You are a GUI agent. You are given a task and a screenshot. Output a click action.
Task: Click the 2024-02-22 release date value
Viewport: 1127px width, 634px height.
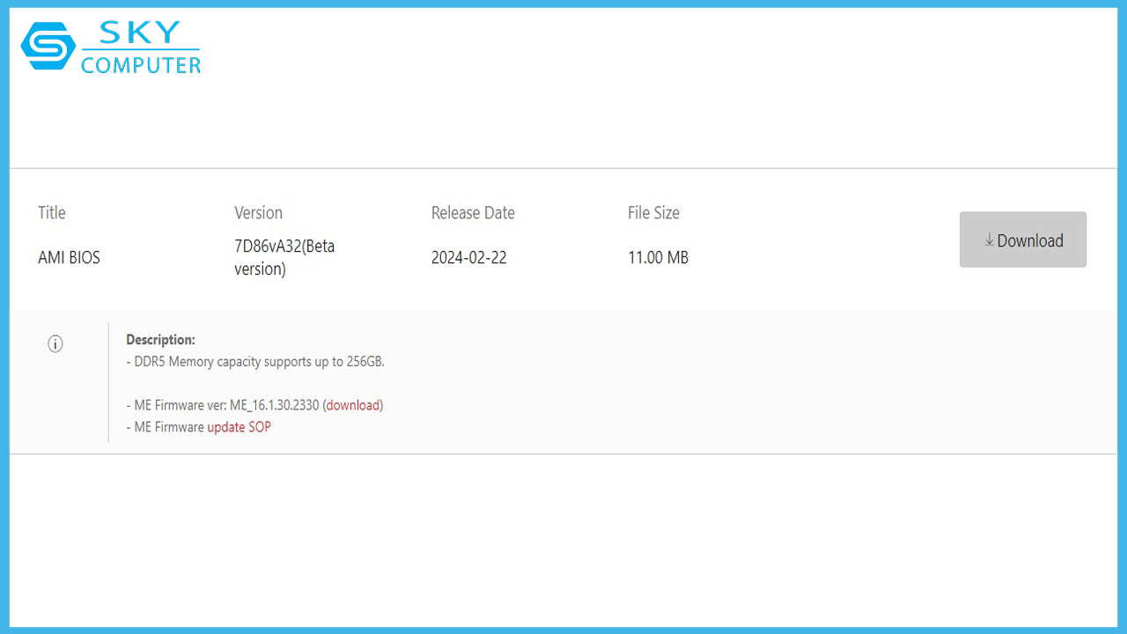[468, 258]
